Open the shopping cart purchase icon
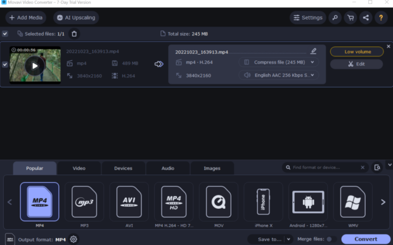The height and width of the screenshot is (245, 393). click(351, 18)
